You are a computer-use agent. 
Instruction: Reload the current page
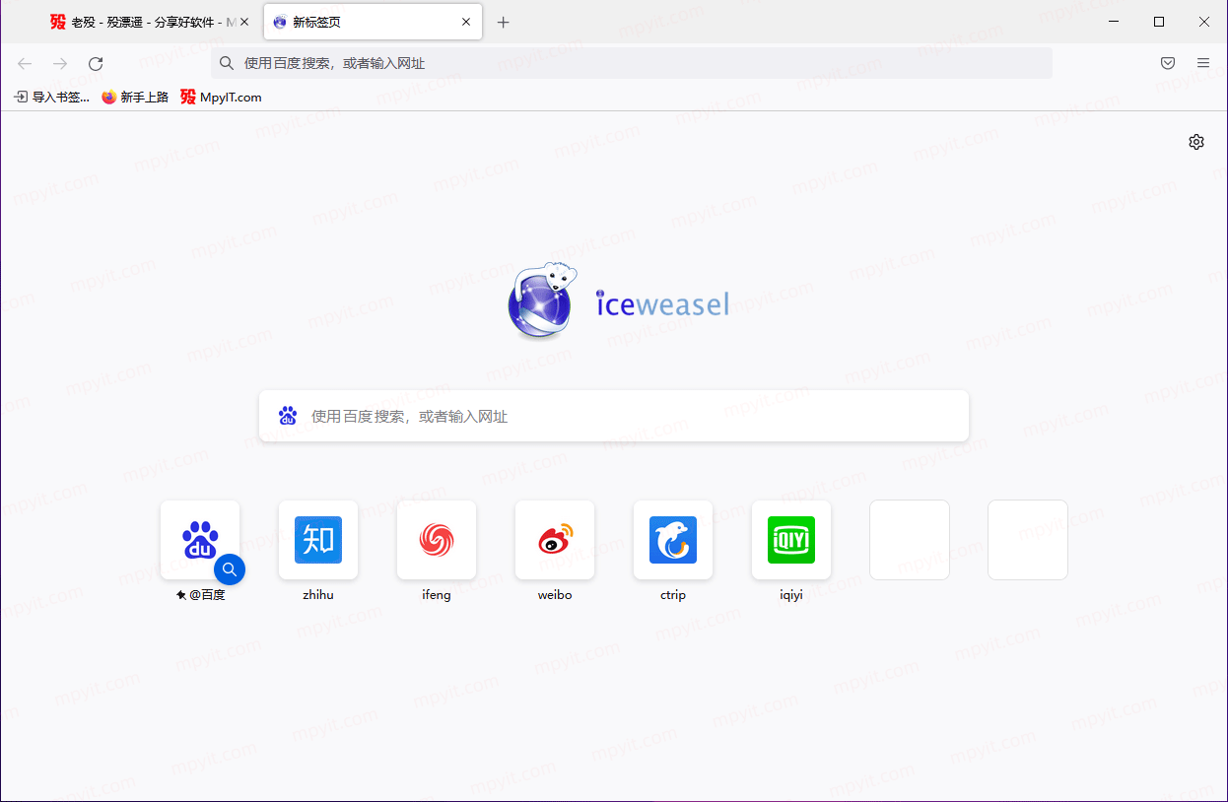tap(96, 63)
